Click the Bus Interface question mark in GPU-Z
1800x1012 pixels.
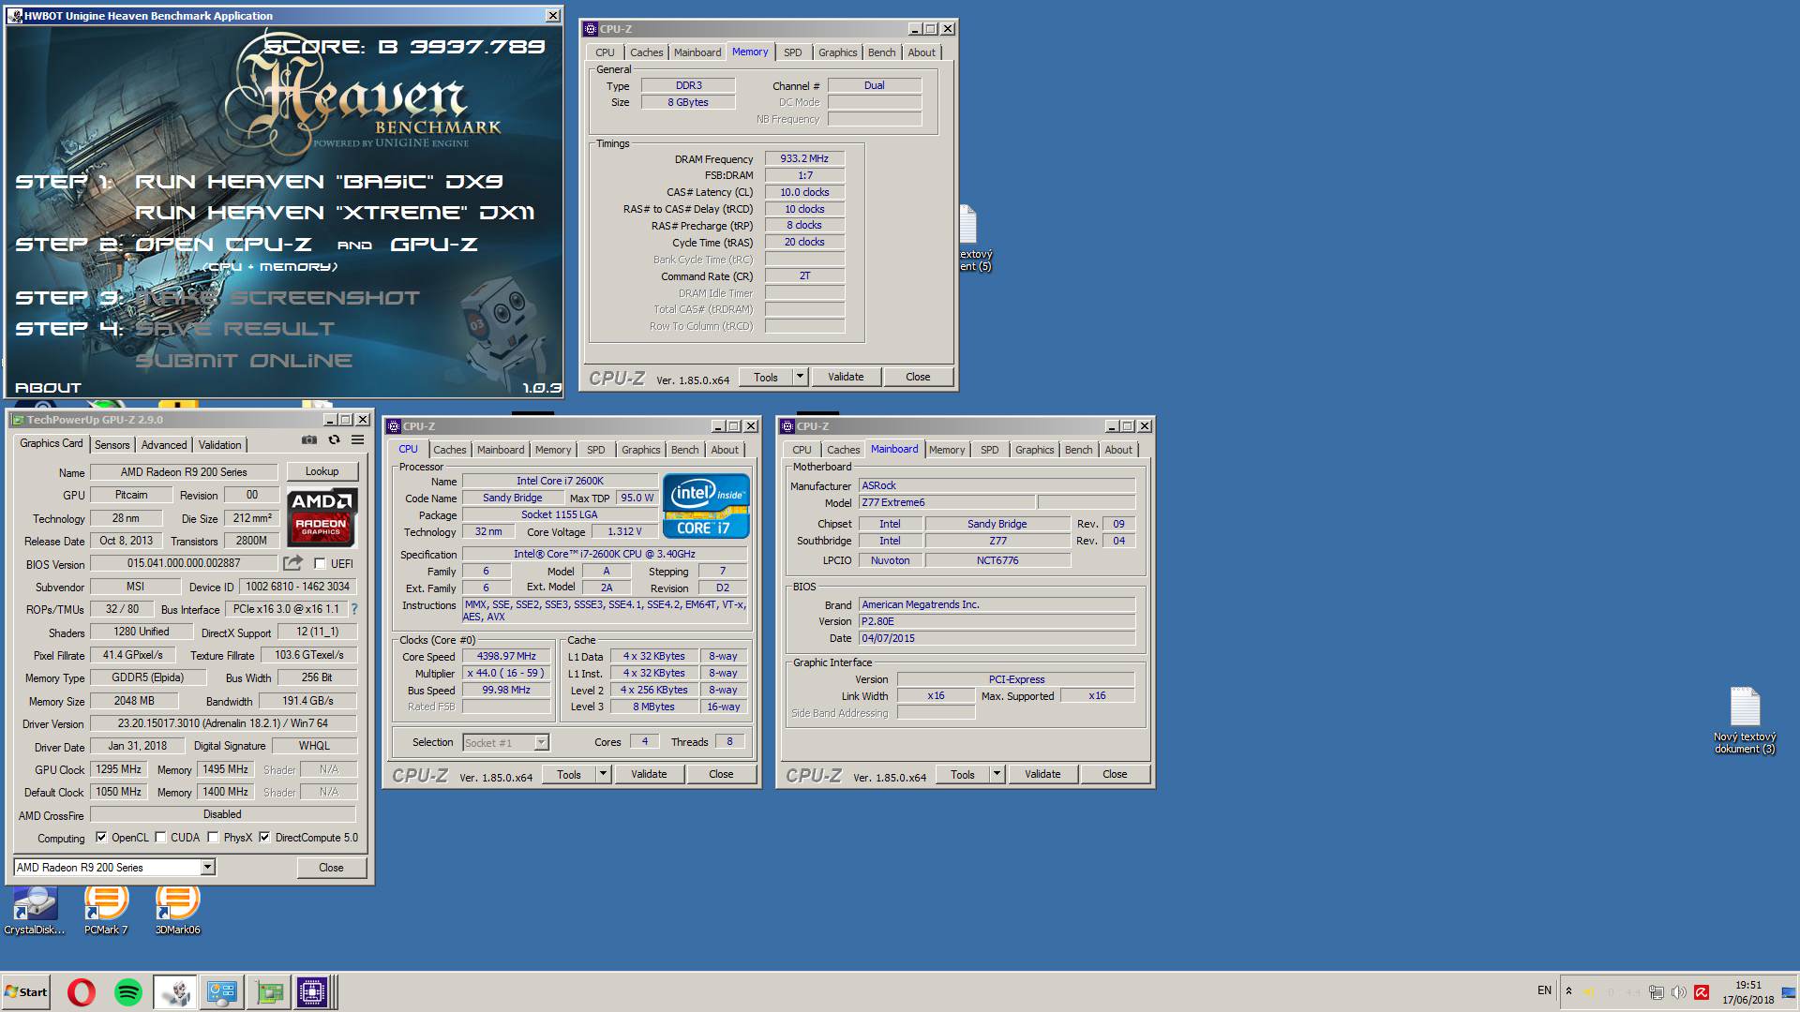point(354,609)
